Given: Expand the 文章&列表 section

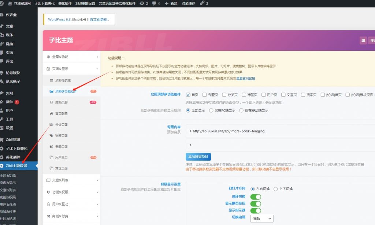Looking at the screenshot, I should coord(71,180).
